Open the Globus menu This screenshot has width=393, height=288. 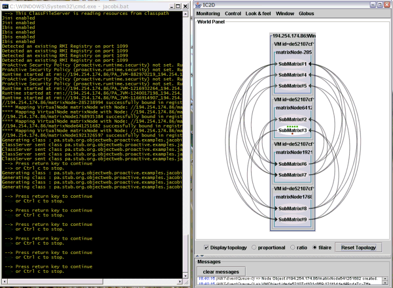pos(306,13)
